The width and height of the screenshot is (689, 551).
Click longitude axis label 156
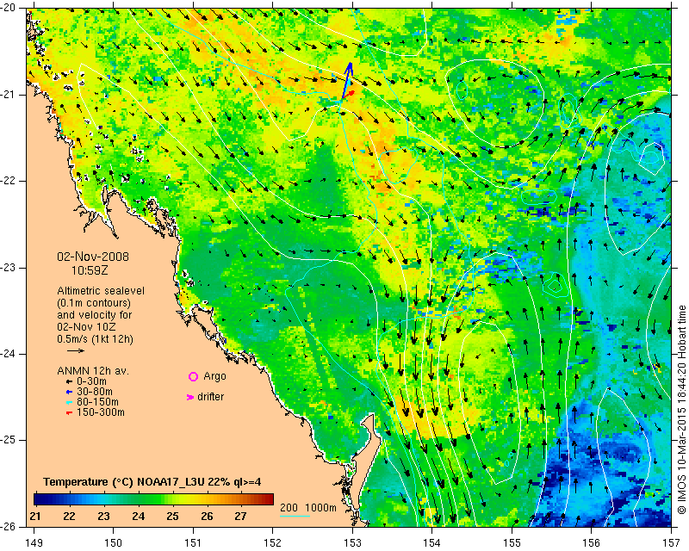592,543
